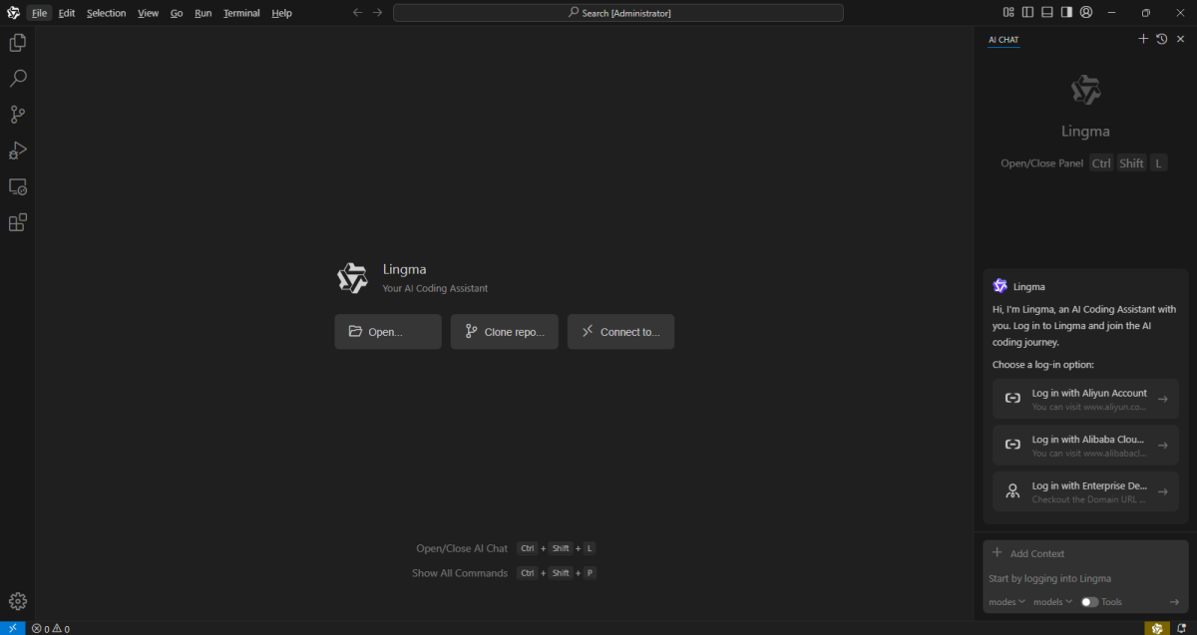The height and width of the screenshot is (635, 1197).
Task: Open the Manage gear menu
Action: click(x=17, y=601)
